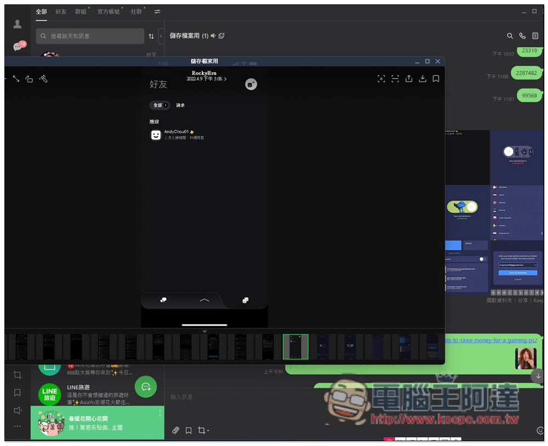The height and width of the screenshot is (446, 548).
Task: Jump to latest messages with down arrow
Action: click(538, 376)
